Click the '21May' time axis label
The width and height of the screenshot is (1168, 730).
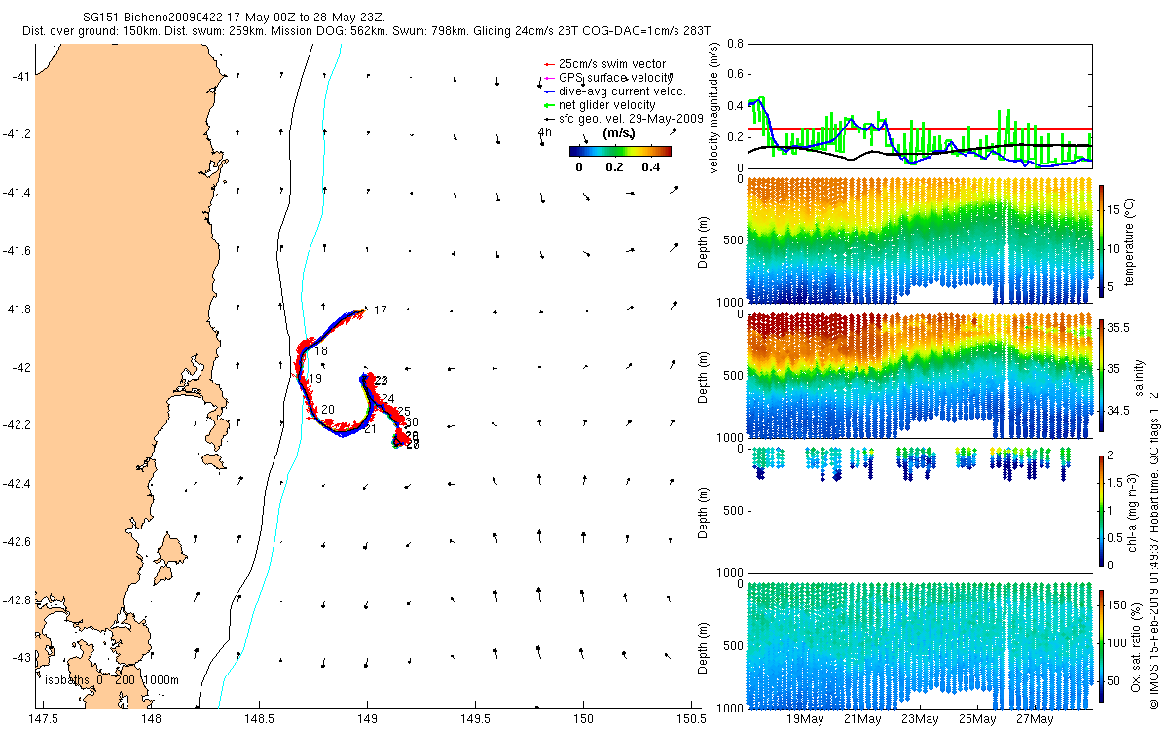pos(862,720)
